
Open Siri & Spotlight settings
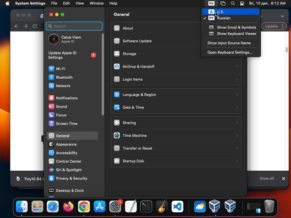coord(65,170)
